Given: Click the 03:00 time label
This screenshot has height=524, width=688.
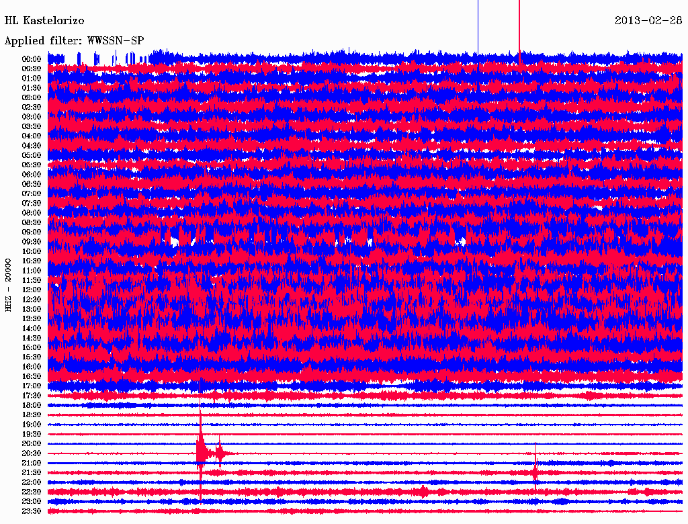Looking at the screenshot, I should tap(32, 117).
